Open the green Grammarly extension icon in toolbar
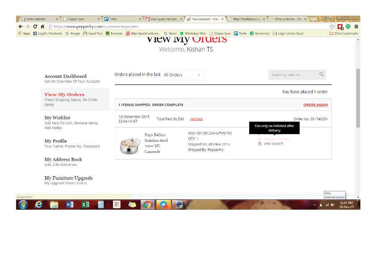Image resolution: width=376 pixels, height=266 pixels. [348, 26]
